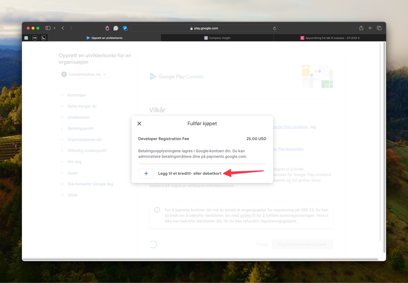408x283 pixels.
Task: Click the page's vertical scrollbar
Action: click(x=384, y=148)
